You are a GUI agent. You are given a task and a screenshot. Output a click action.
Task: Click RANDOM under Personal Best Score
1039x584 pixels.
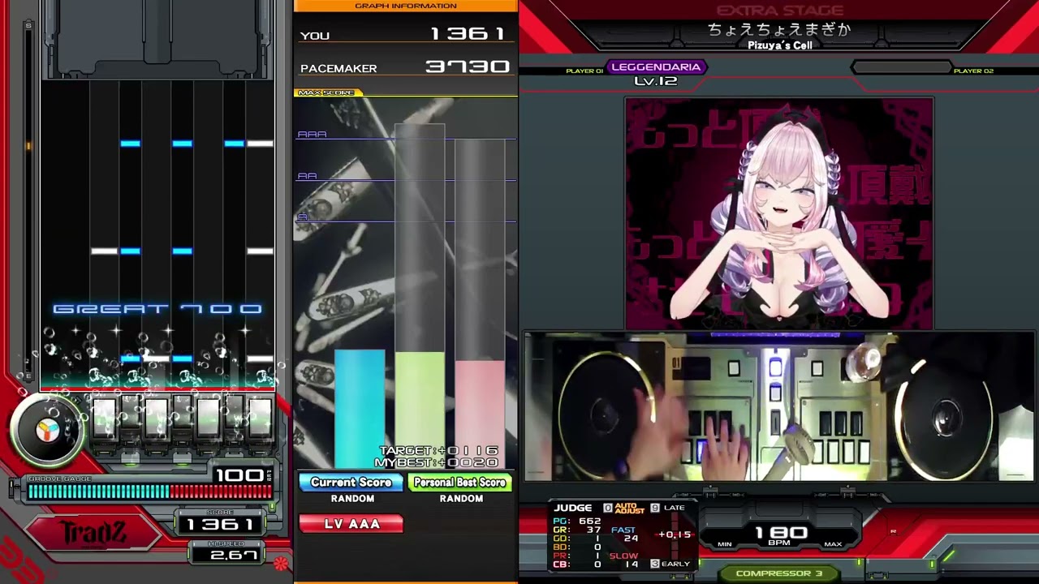[461, 499]
